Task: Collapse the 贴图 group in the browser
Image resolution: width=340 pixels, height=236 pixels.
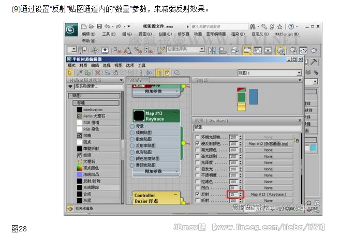Action: (70, 95)
